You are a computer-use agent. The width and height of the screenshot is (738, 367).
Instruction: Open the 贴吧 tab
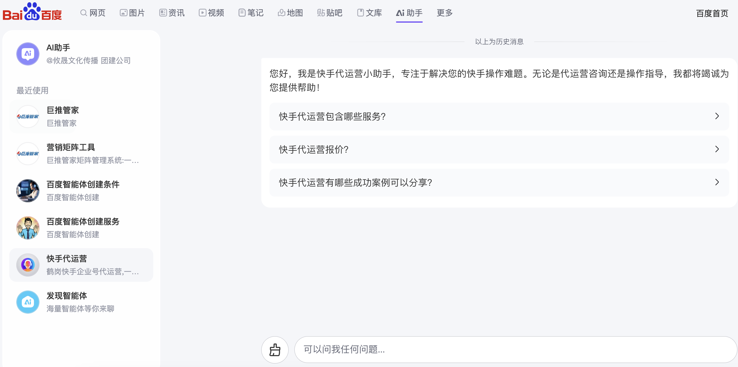click(x=330, y=13)
